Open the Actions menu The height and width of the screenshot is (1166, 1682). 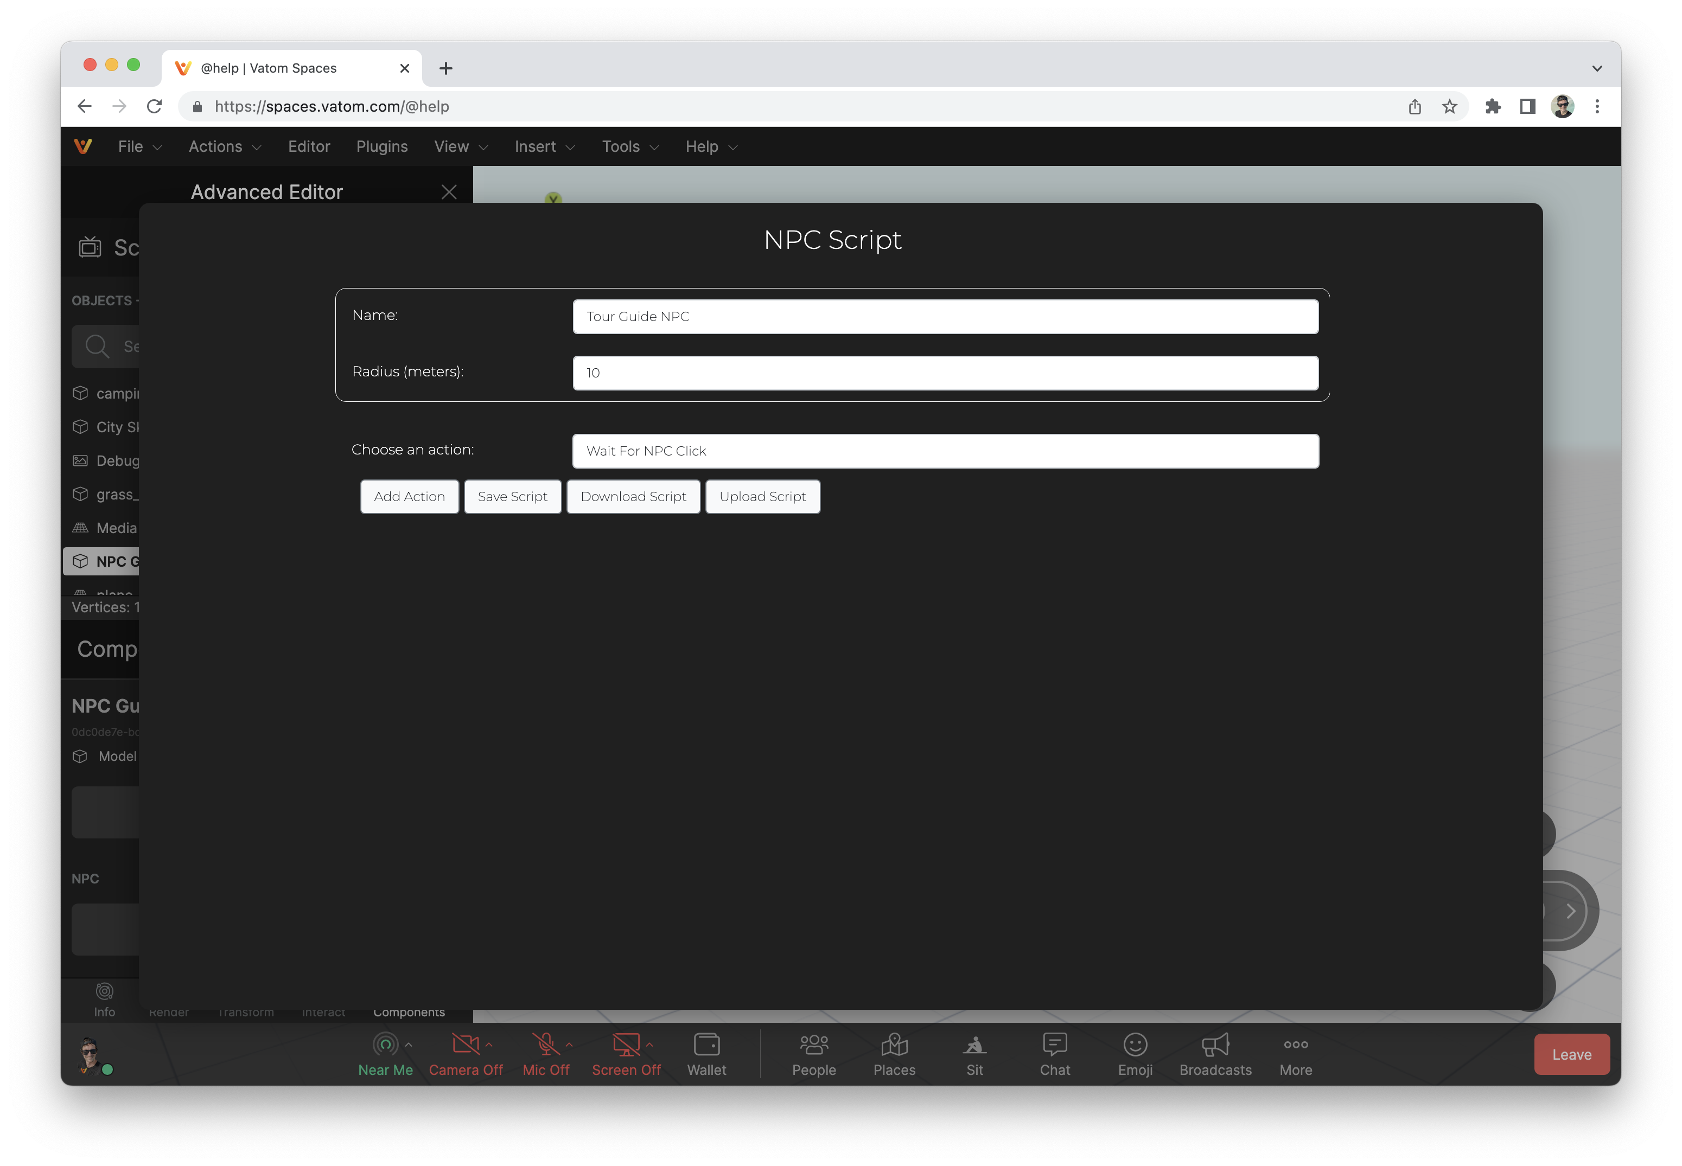[225, 147]
